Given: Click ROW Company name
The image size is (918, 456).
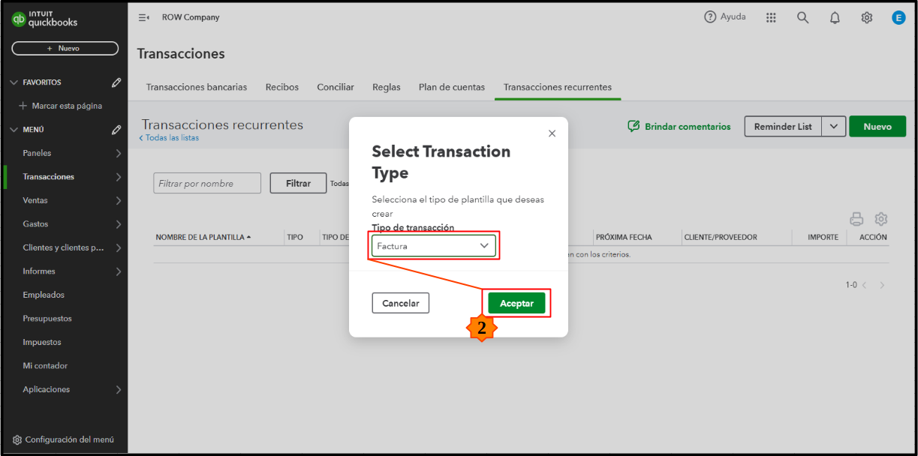Looking at the screenshot, I should 191,17.
